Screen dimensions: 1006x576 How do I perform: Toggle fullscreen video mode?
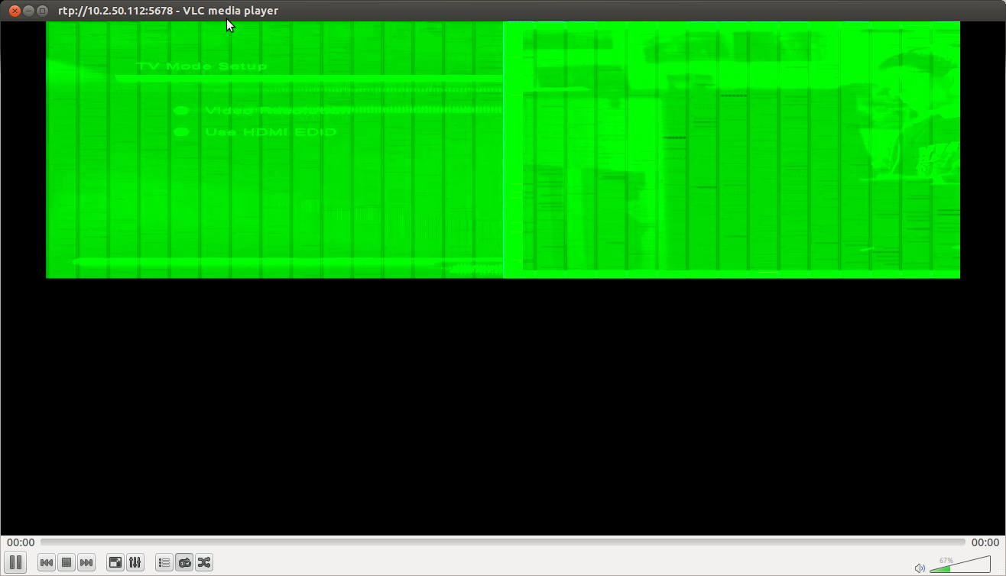(115, 563)
